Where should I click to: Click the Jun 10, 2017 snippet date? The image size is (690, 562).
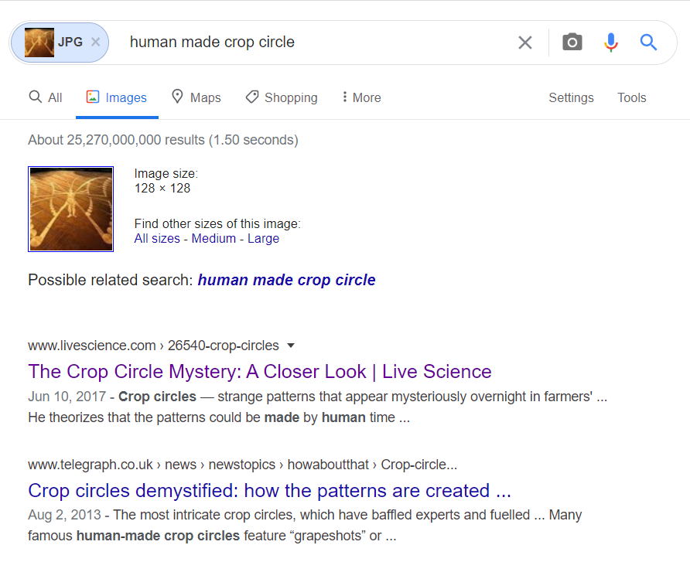pos(67,397)
